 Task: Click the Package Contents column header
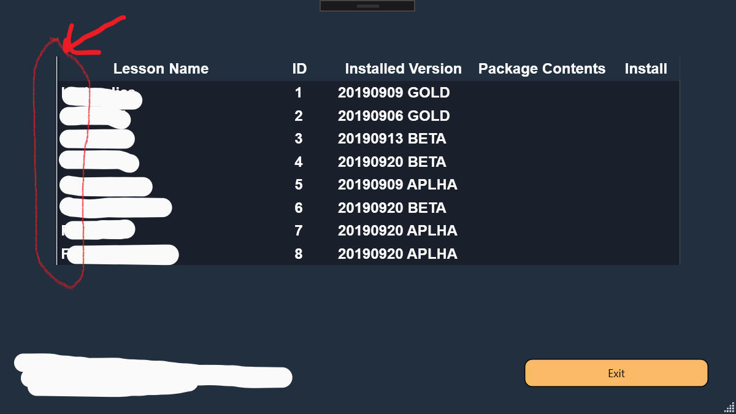point(542,69)
